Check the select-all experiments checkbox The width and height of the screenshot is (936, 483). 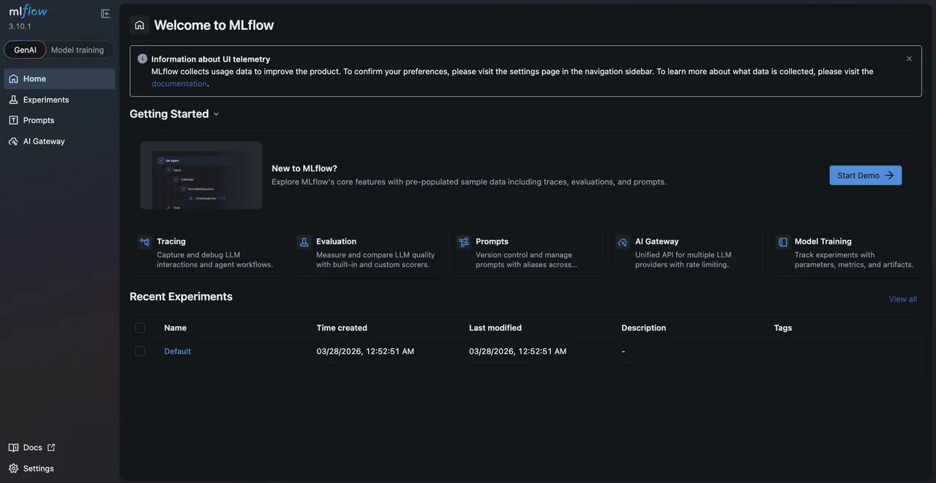141,328
